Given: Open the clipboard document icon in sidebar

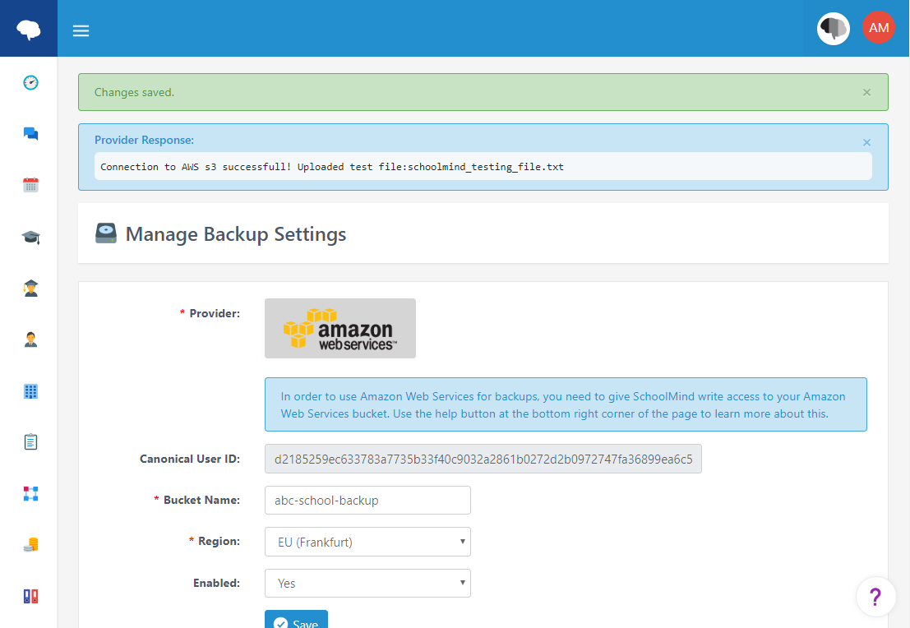Looking at the screenshot, I should point(30,442).
